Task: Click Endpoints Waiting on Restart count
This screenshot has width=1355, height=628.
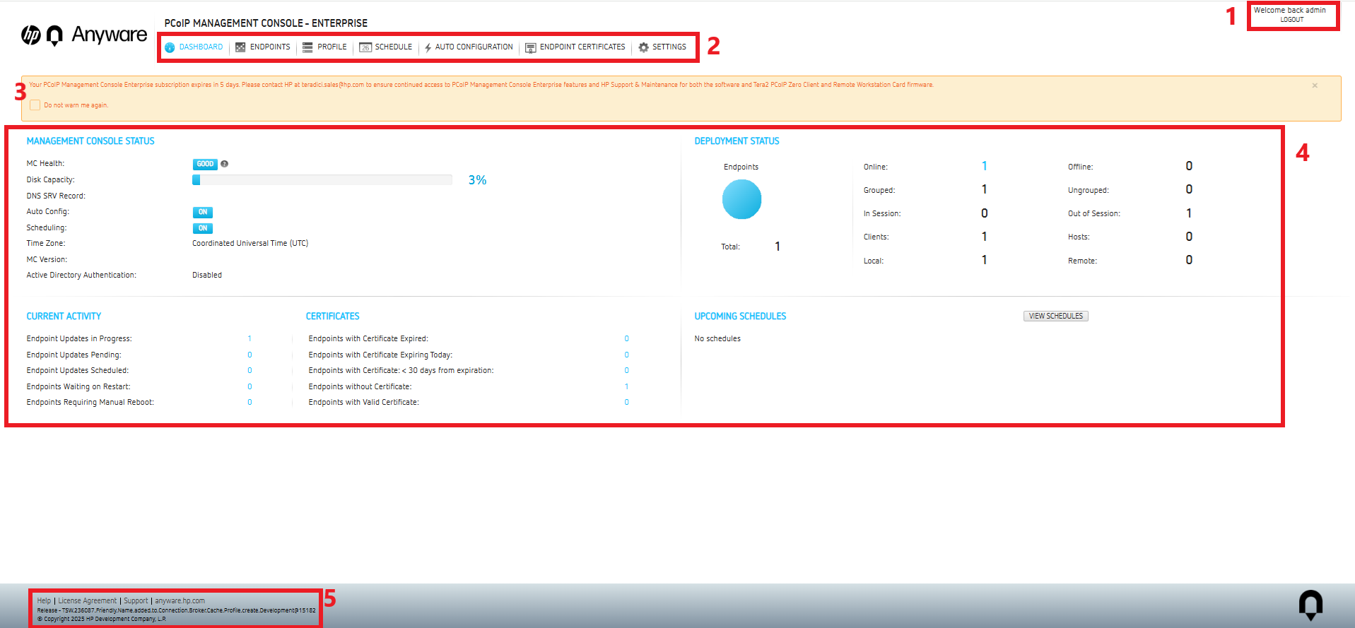Action: [x=250, y=386]
